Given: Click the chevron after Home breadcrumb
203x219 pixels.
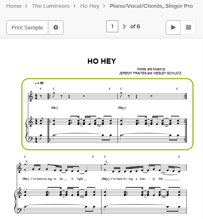Looking at the screenshot, I should 26,6.
